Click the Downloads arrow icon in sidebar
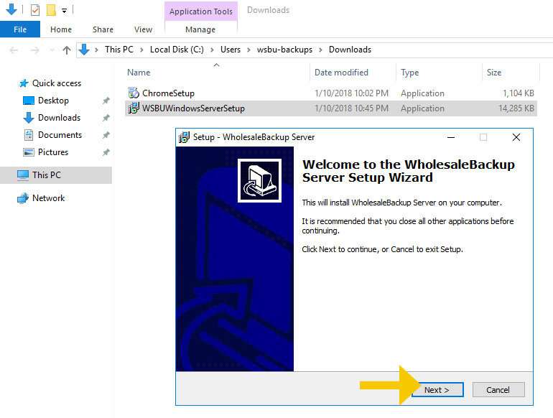The width and height of the screenshot is (553, 418). pos(29,118)
